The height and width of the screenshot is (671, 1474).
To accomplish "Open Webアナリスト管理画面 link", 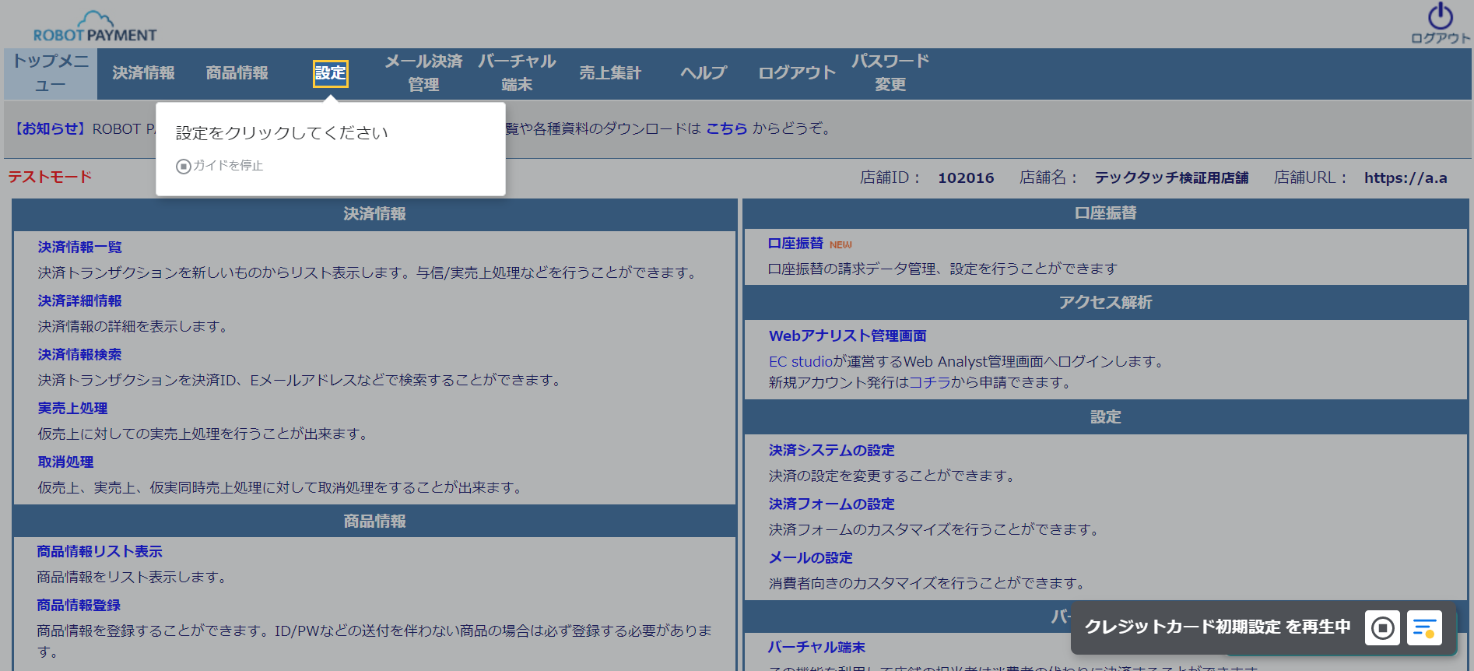I will (848, 336).
